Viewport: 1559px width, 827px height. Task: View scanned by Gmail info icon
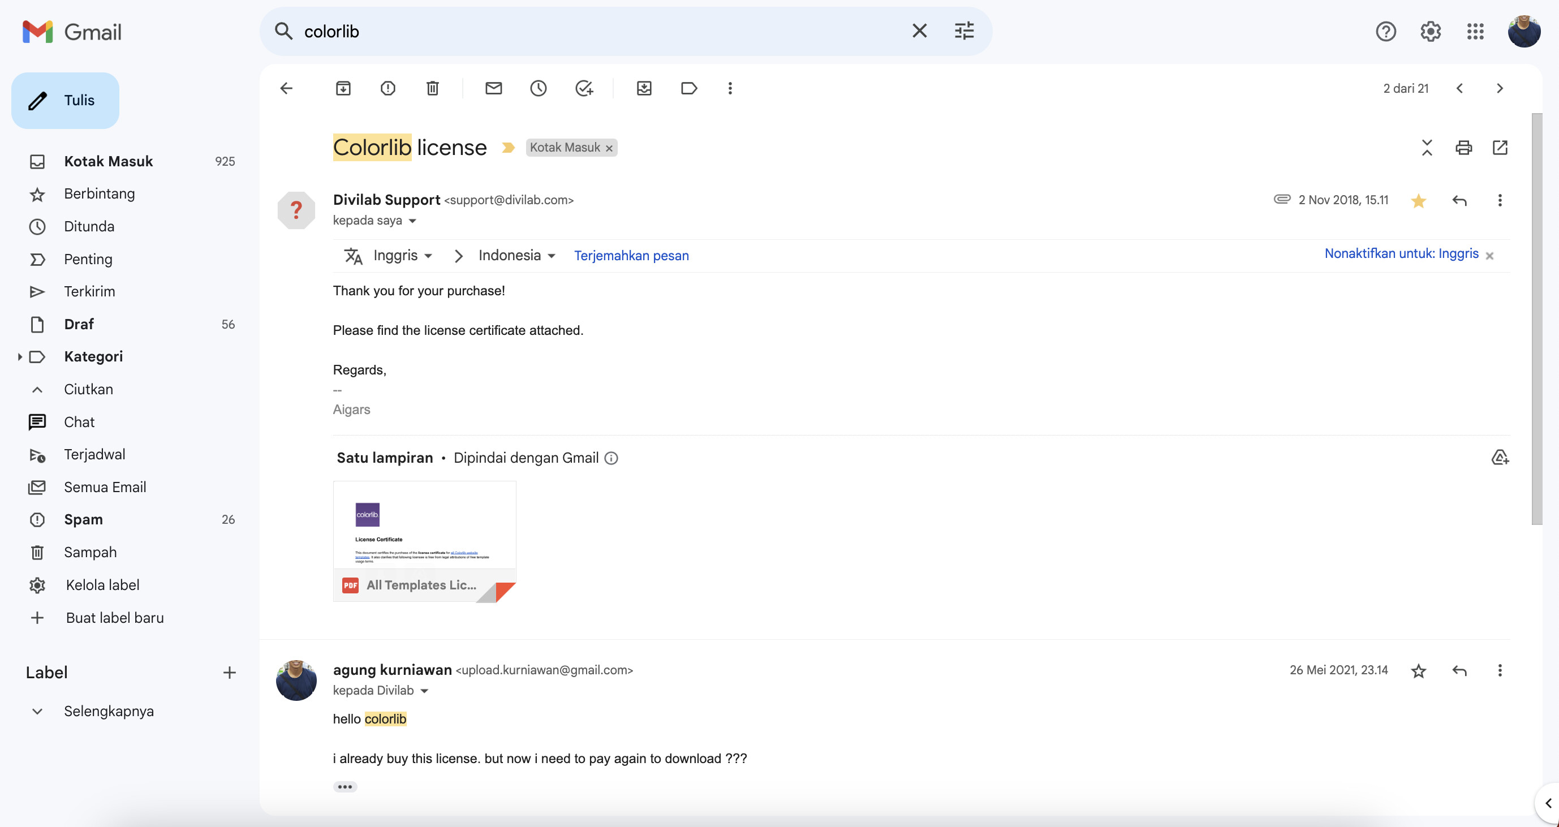click(x=611, y=459)
